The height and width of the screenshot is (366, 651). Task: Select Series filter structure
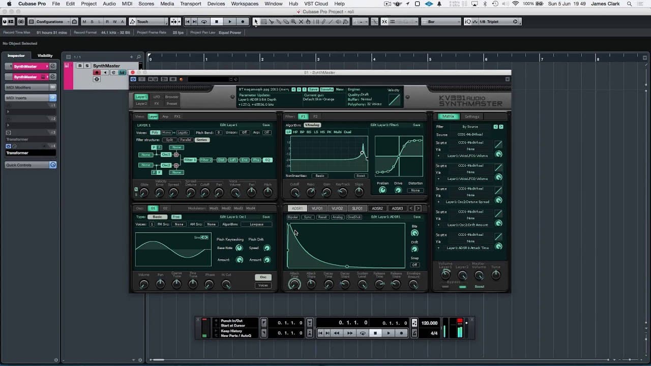coord(202,140)
